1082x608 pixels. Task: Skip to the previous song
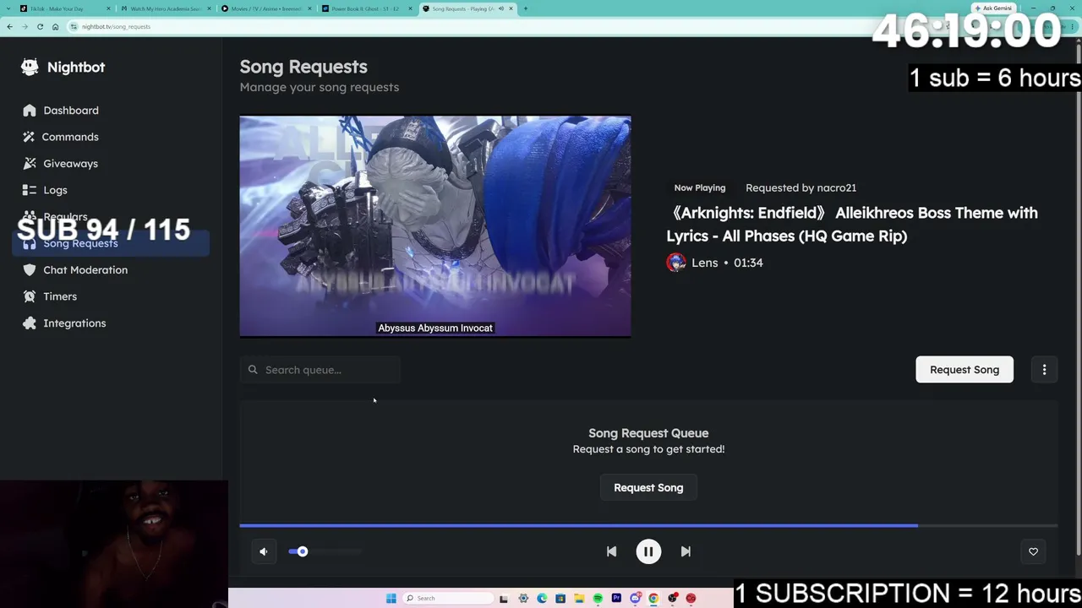[x=611, y=551]
